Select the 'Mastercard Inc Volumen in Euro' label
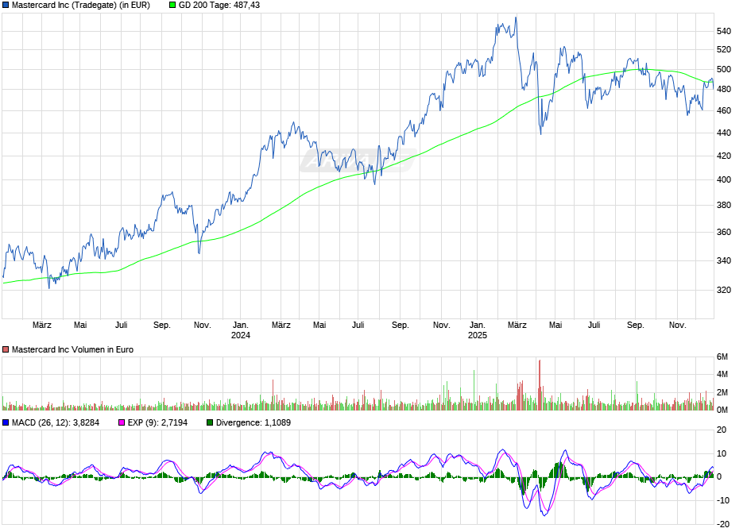The height and width of the screenshot is (532, 747). pos(72,349)
